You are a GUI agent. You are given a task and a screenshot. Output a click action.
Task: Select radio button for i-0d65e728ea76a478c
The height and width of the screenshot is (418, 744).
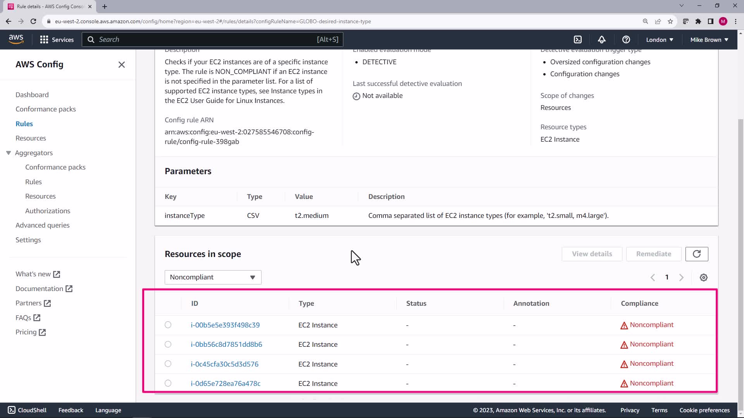pos(168,383)
